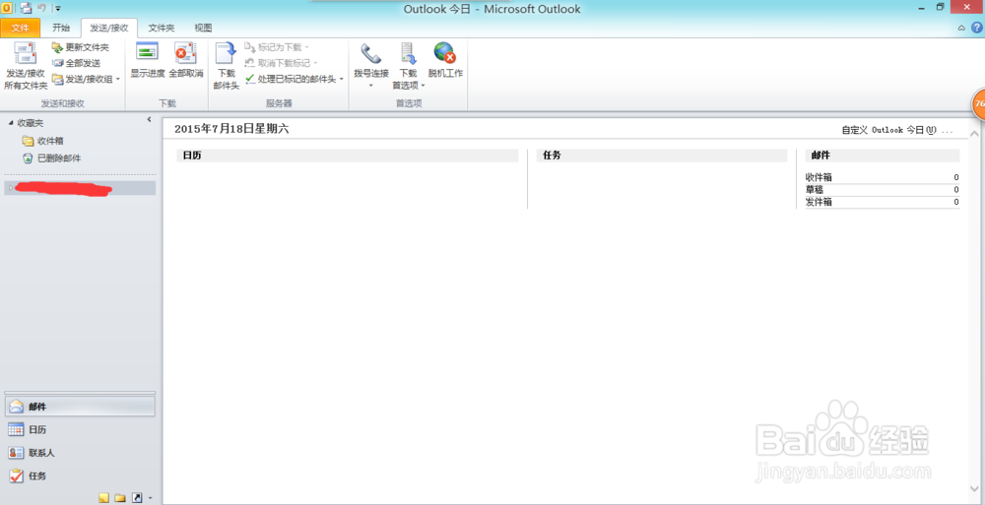Click the scrollbar down arrow in the Outlook 今日 pane
The height and width of the screenshot is (505, 985).
tap(974, 488)
